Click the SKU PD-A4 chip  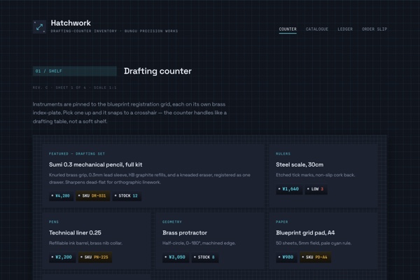coord(315,257)
